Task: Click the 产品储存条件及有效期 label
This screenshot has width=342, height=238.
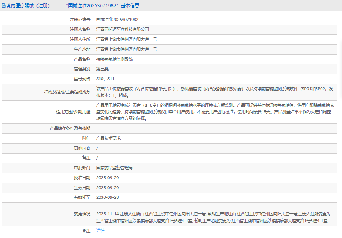Action: click(x=70, y=128)
